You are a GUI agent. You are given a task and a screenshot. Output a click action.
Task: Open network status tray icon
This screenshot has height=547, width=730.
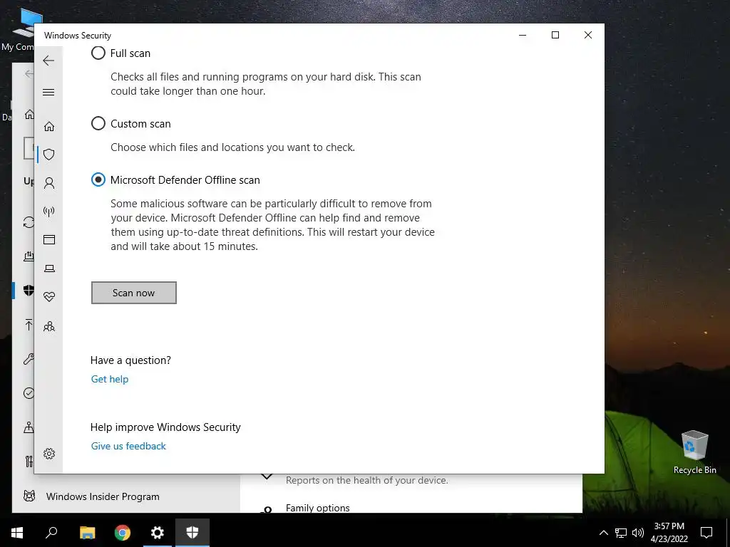[x=621, y=533]
